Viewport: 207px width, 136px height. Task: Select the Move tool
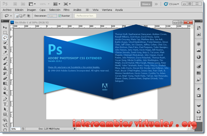click(5, 27)
